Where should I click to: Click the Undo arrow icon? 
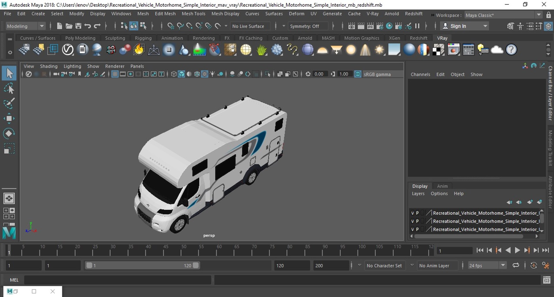click(x=88, y=26)
